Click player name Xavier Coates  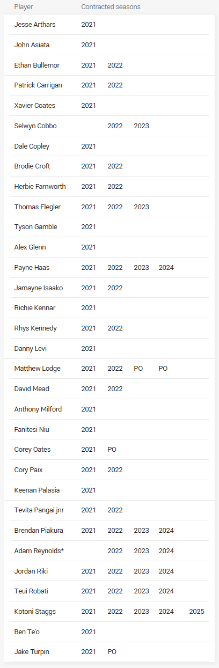(x=35, y=106)
